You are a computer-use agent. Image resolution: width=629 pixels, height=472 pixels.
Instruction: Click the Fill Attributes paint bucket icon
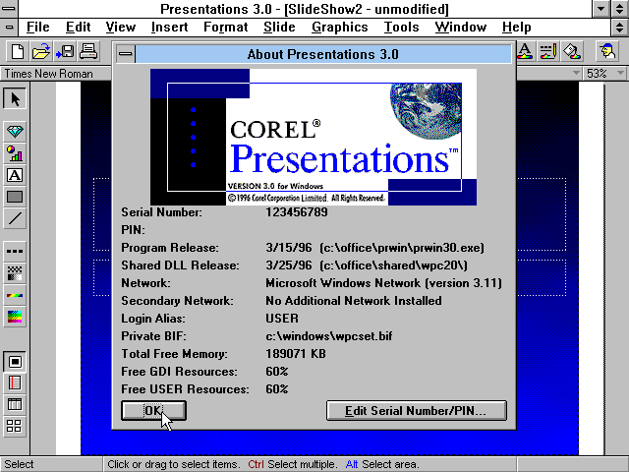571,51
